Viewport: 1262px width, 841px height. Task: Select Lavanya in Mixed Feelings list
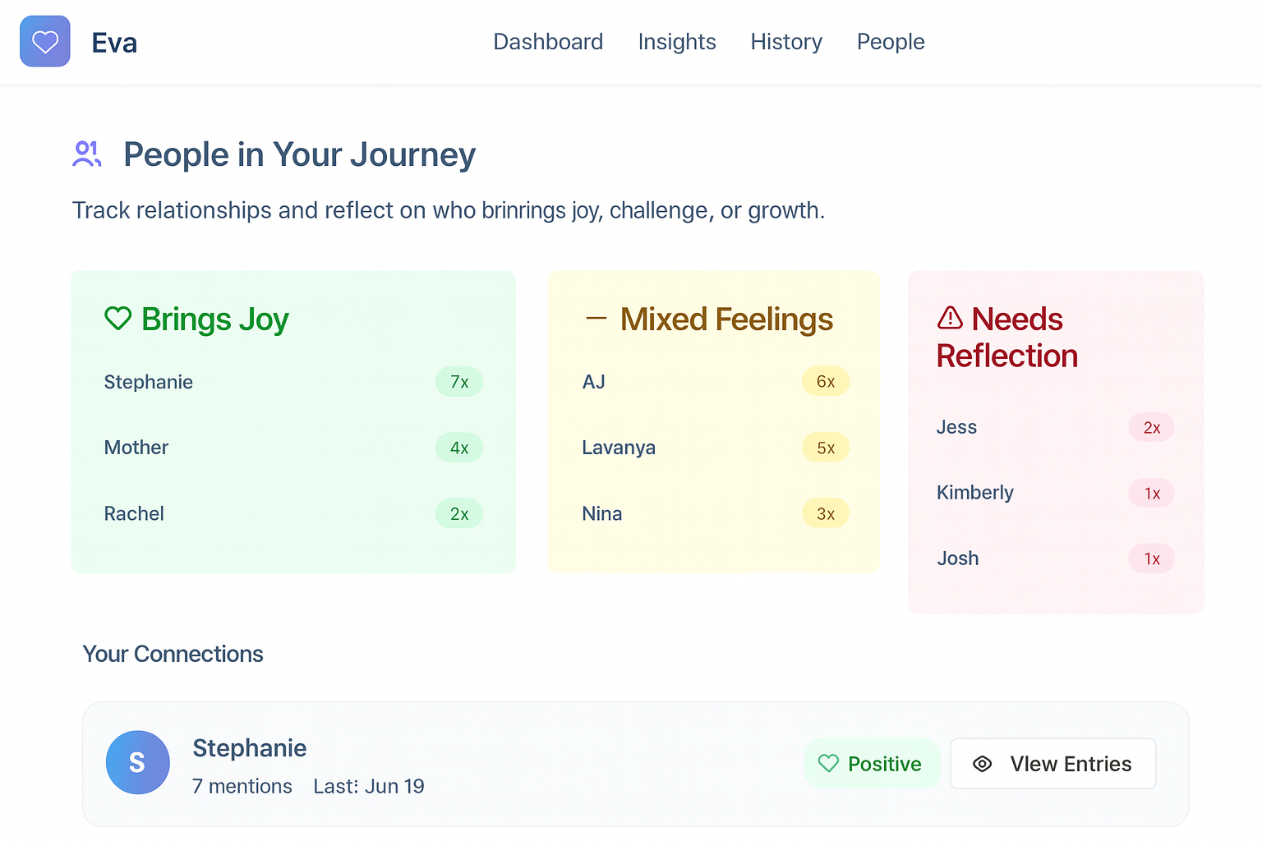point(619,448)
